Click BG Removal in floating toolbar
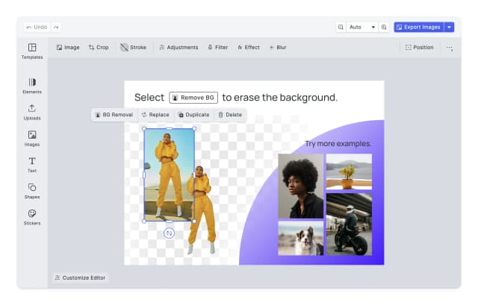This screenshot has width=478, height=305. pyautogui.click(x=114, y=115)
